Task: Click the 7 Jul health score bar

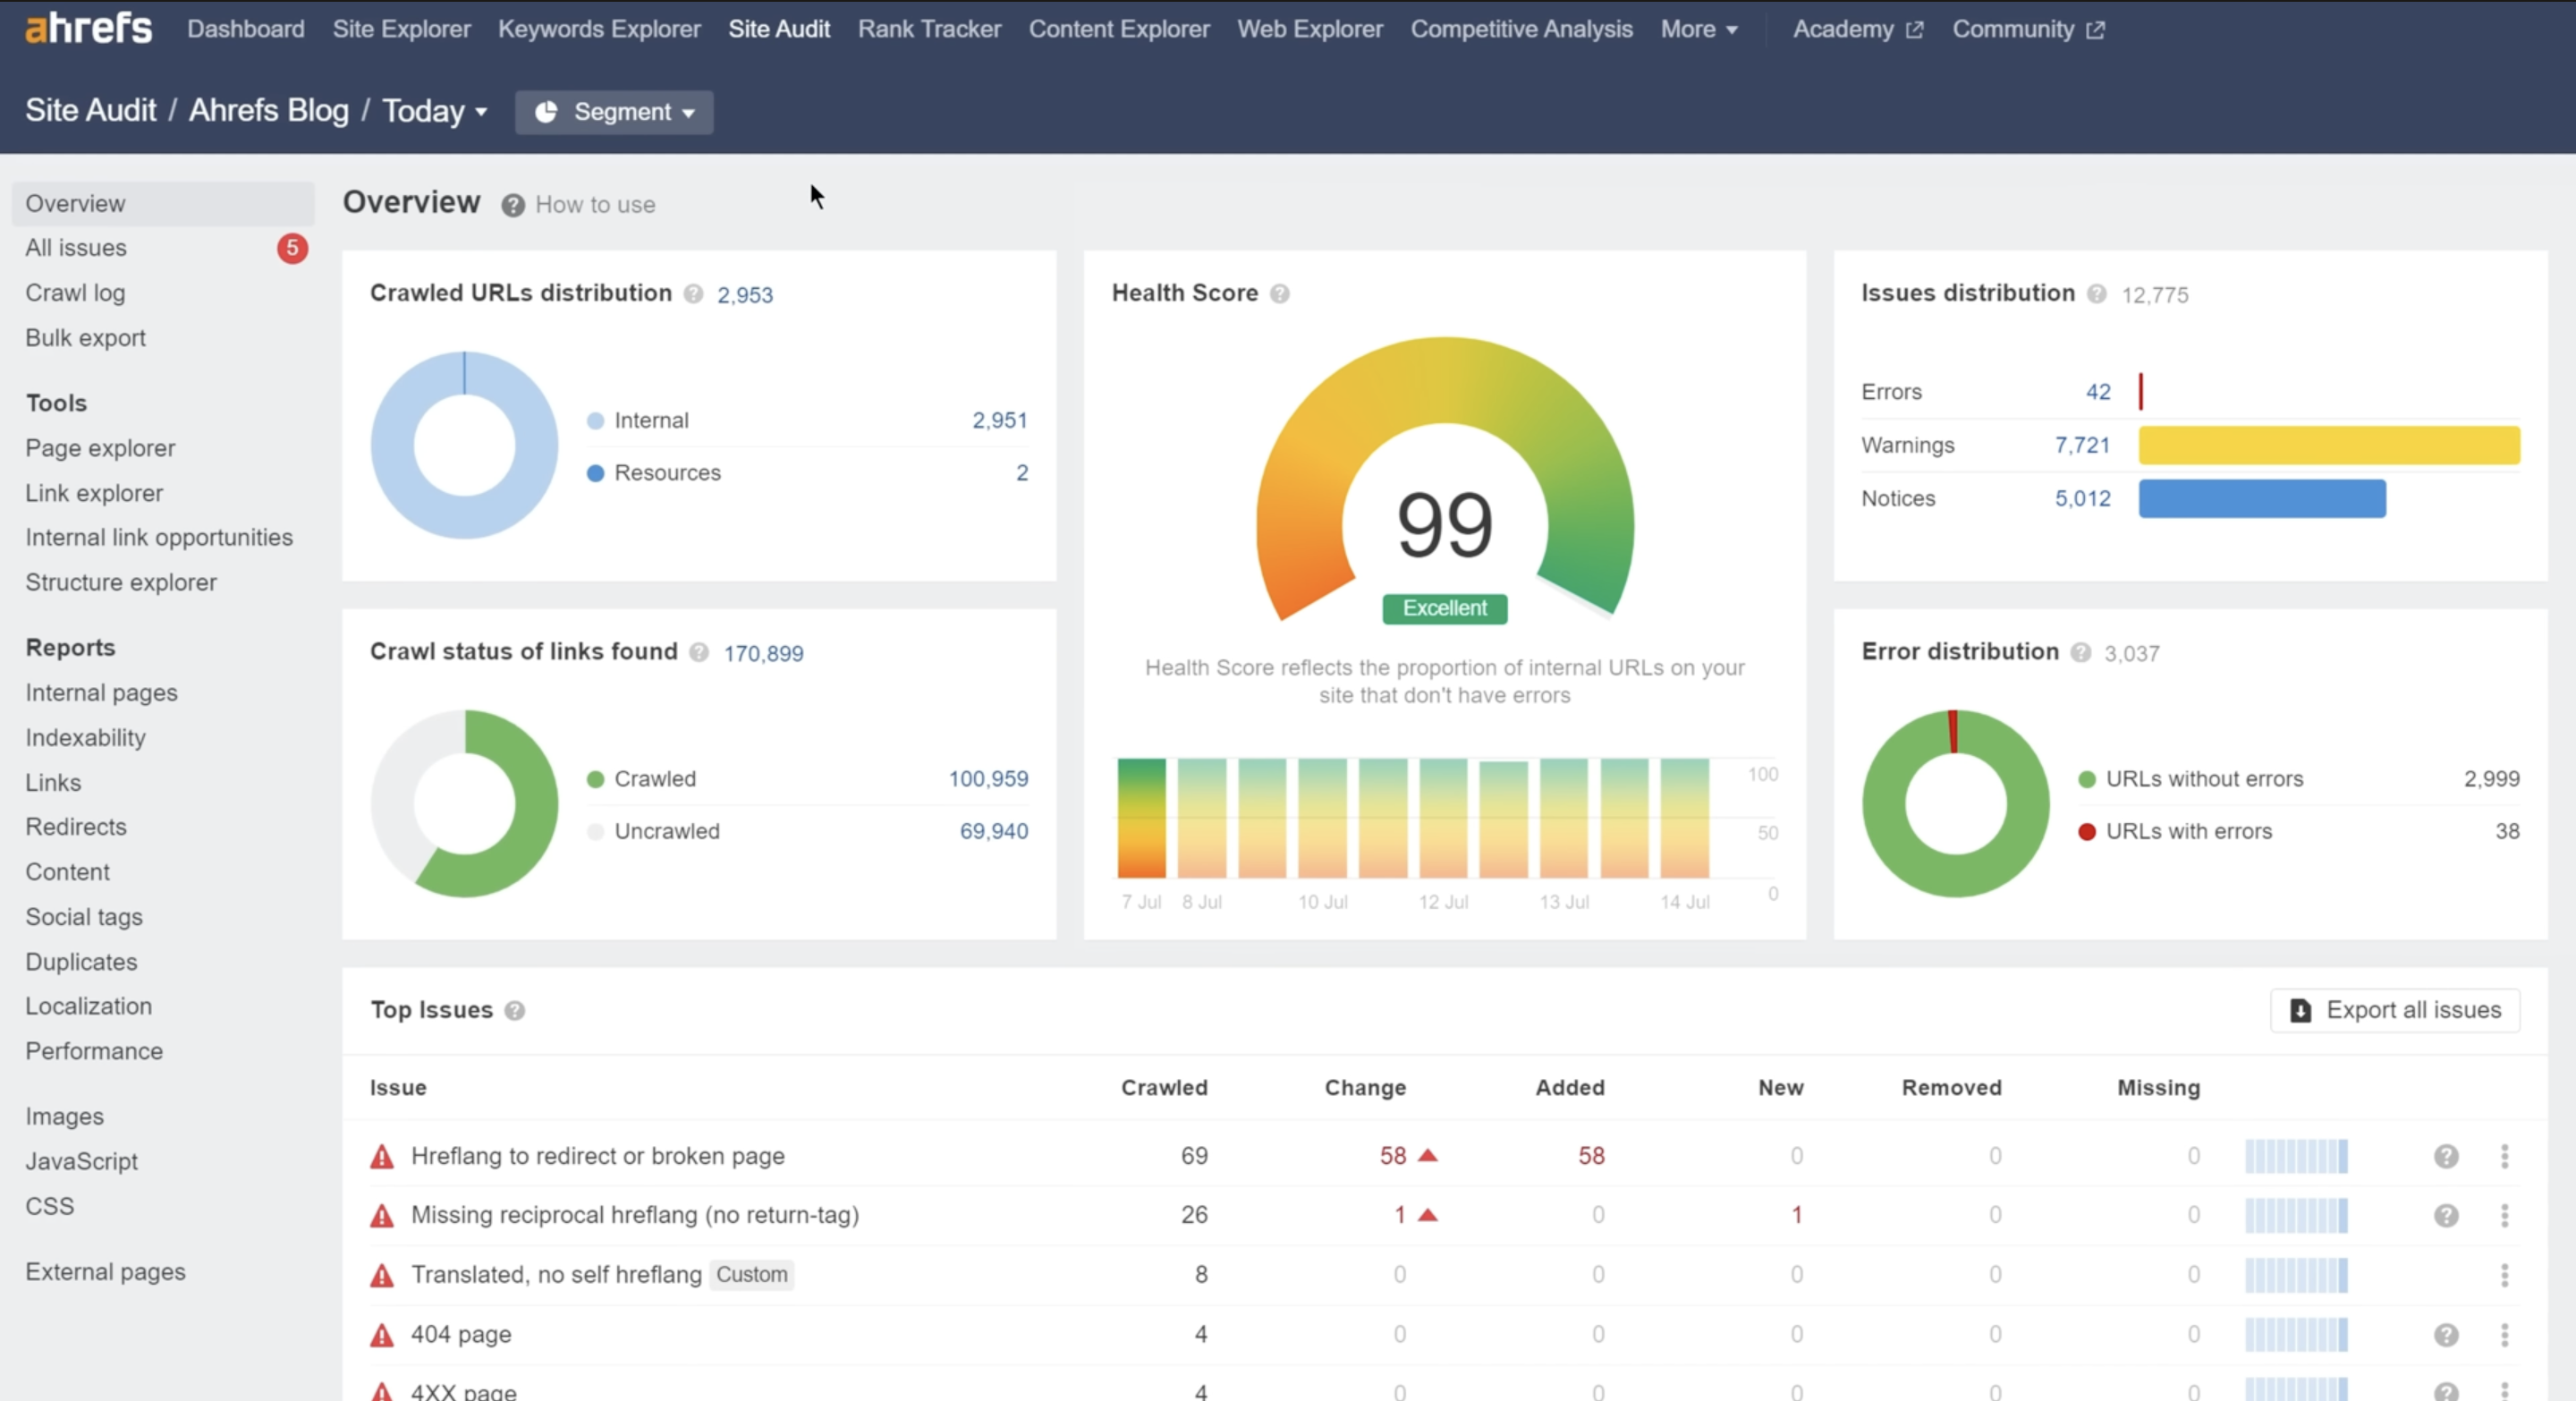Action: [1141, 818]
